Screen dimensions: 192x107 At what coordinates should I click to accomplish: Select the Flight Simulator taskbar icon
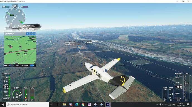pos(108,105)
